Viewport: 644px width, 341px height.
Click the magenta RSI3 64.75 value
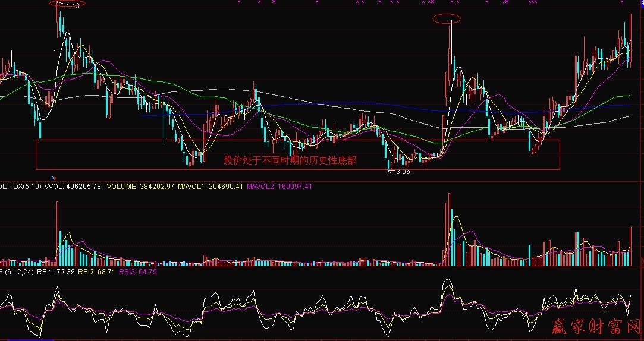click(138, 271)
